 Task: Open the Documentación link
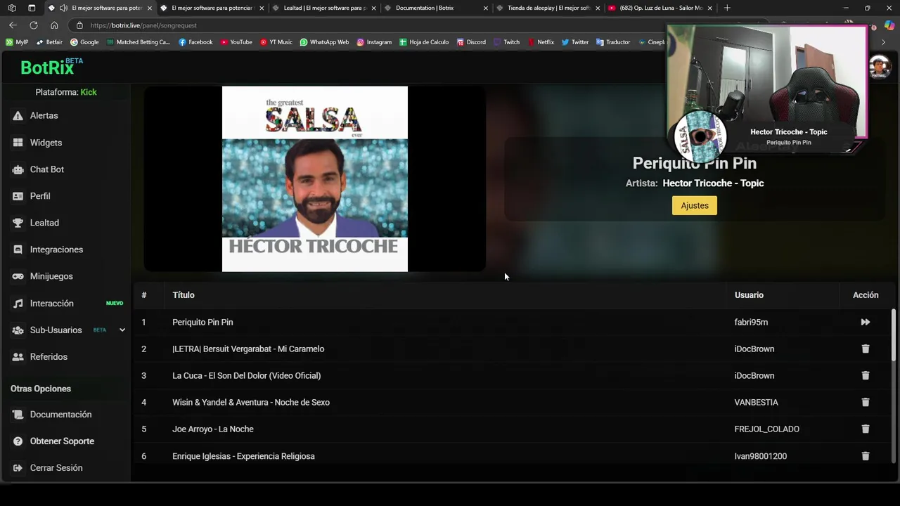60,415
